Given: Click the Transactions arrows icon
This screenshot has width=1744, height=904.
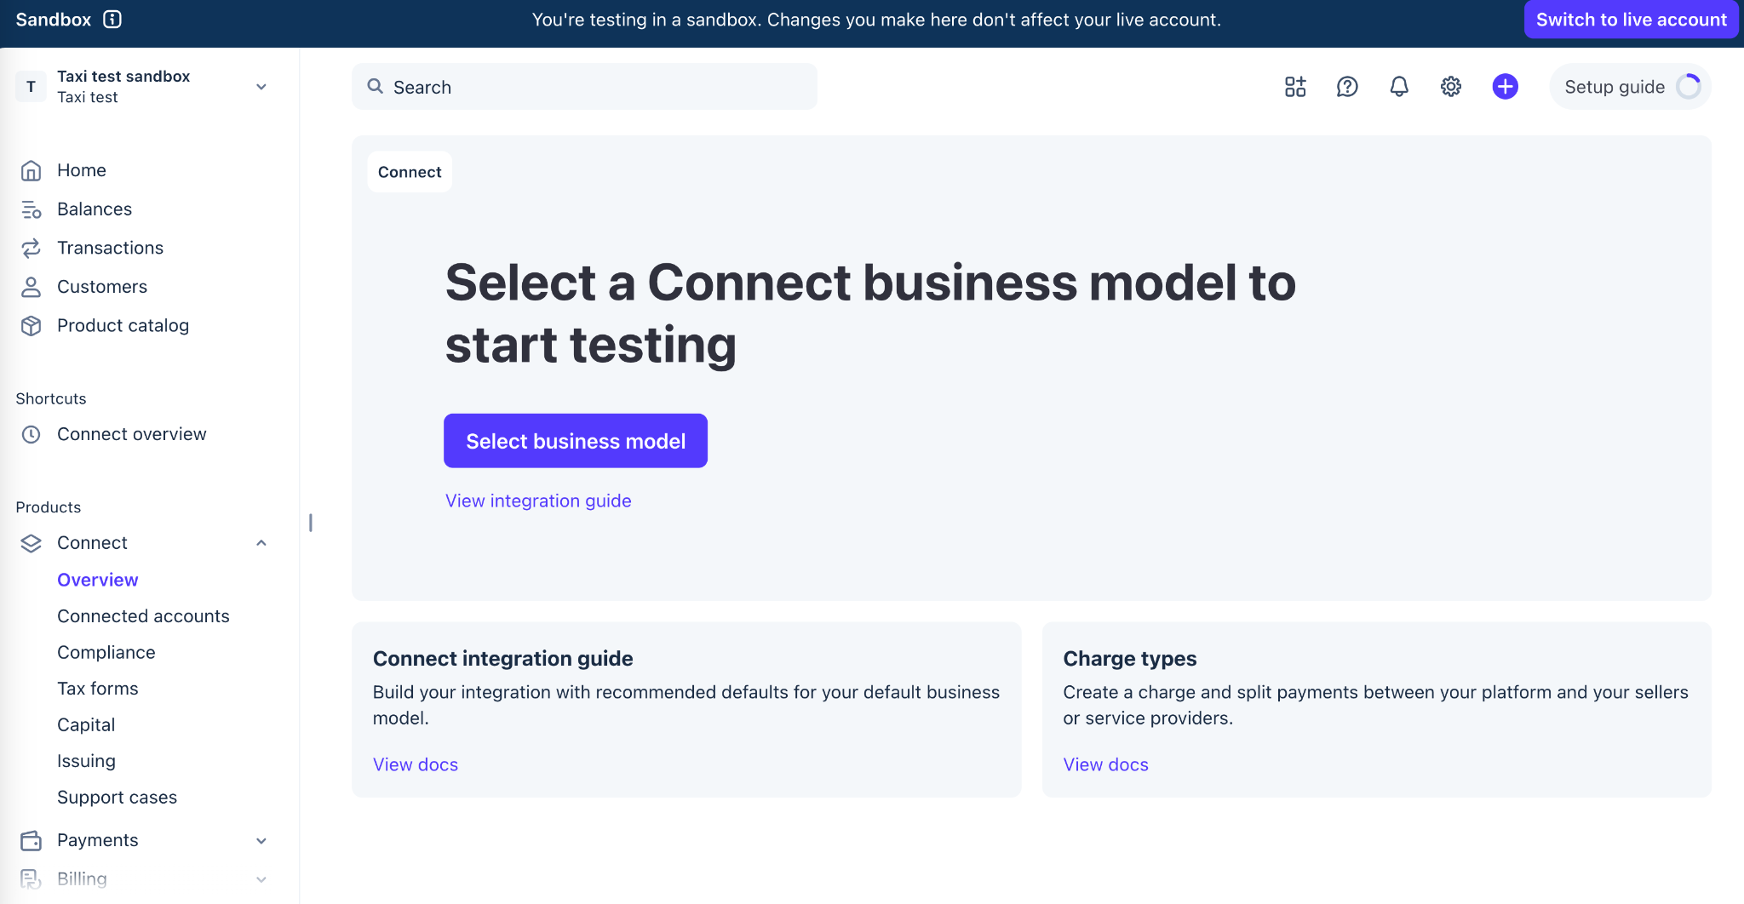Looking at the screenshot, I should (32, 249).
